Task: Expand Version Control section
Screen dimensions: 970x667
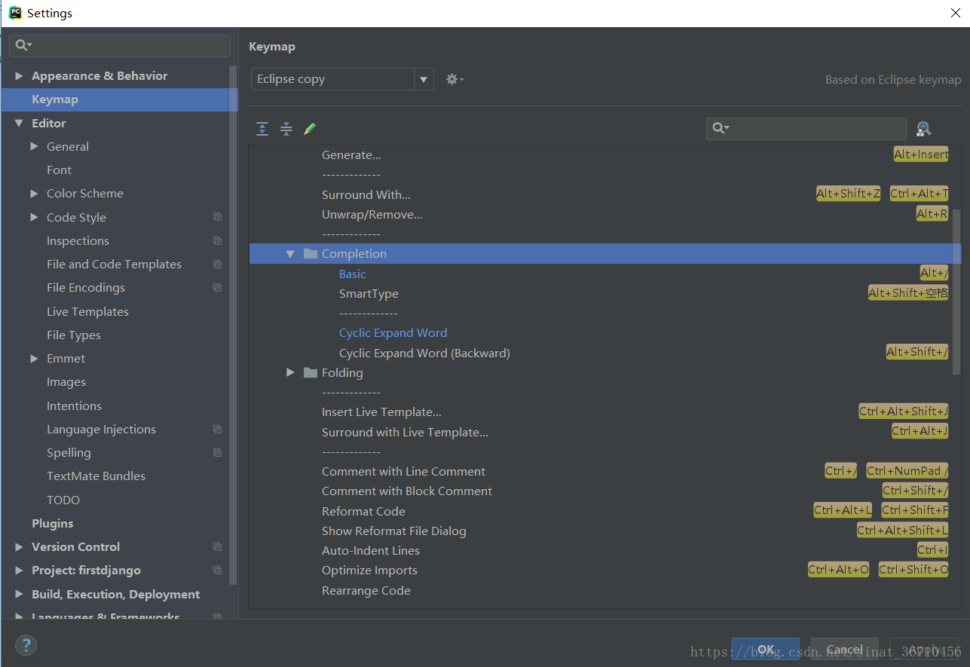Action: (x=19, y=547)
